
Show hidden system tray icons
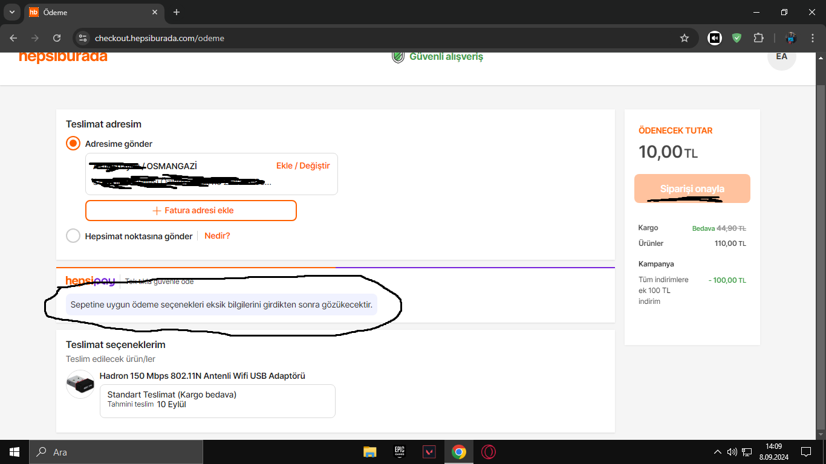[x=718, y=452]
